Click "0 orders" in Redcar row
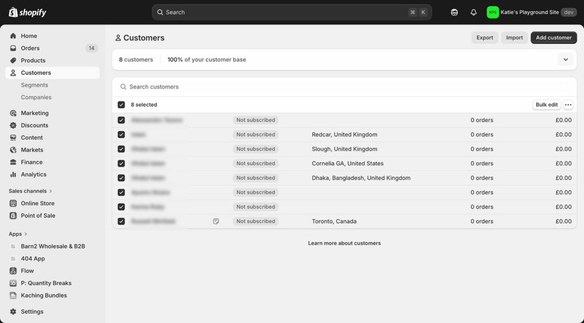The width and height of the screenshot is (584, 323). (x=481, y=135)
